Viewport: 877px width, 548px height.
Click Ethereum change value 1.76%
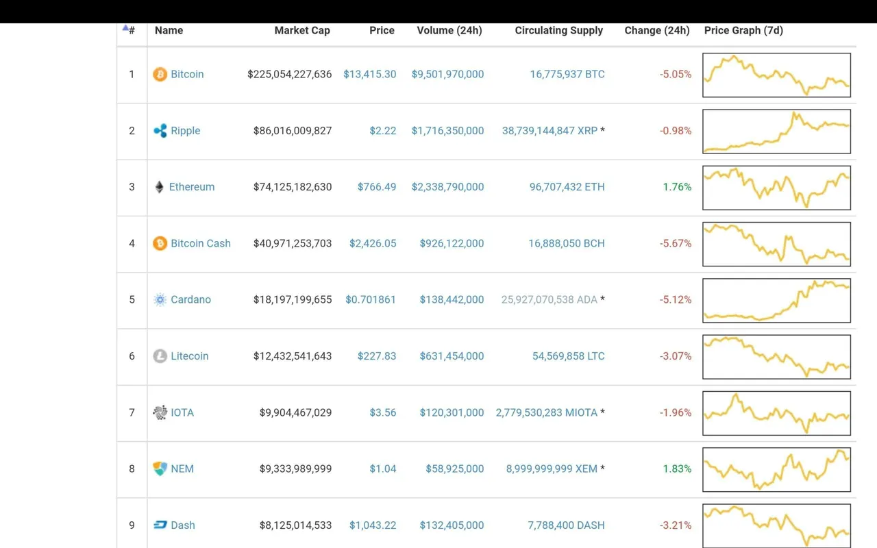click(677, 187)
